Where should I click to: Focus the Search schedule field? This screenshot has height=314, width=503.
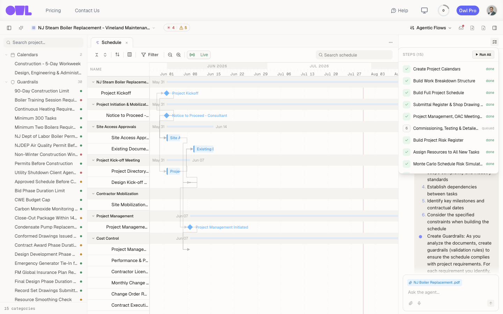pyautogui.click(x=354, y=55)
